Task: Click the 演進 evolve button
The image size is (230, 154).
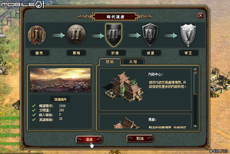Action: pos(89,140)
